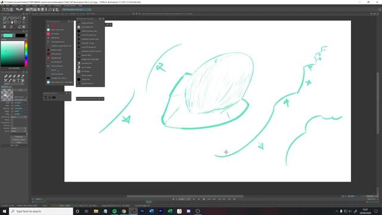Open Task View from the taskbar
Image resolution: width=382 pixels, height=215 pixels.
pos(87,211)
